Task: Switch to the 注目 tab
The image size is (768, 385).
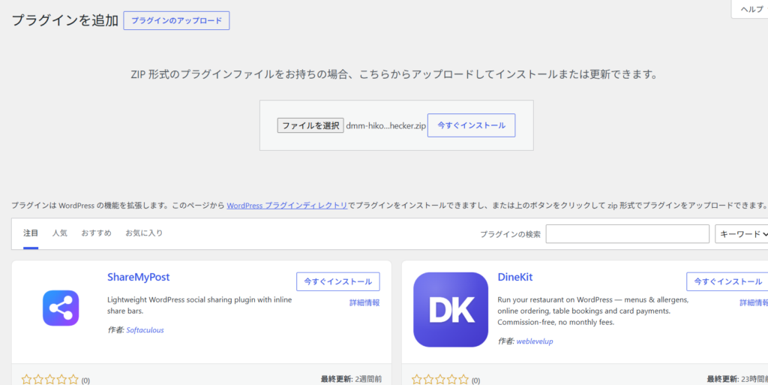Action: tap(31, 233)
